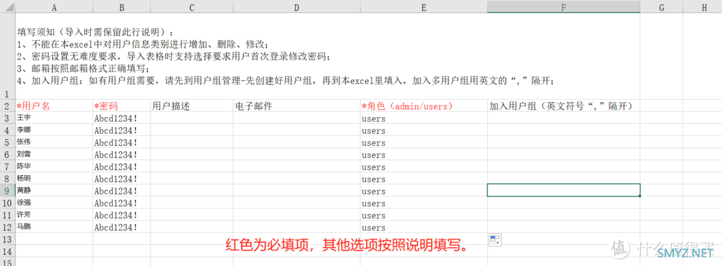The height and width of the screenshot is (266, 722).
Task: Select column E header
Action: click(x=424, y=7)
